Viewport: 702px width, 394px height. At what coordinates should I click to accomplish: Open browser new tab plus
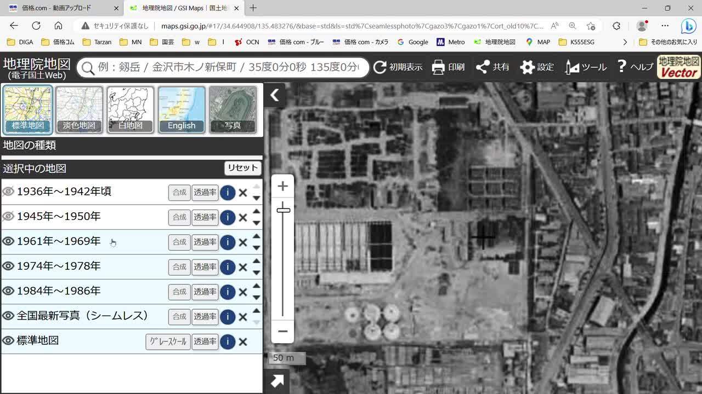pyautogui.click(x=253, y=8)
